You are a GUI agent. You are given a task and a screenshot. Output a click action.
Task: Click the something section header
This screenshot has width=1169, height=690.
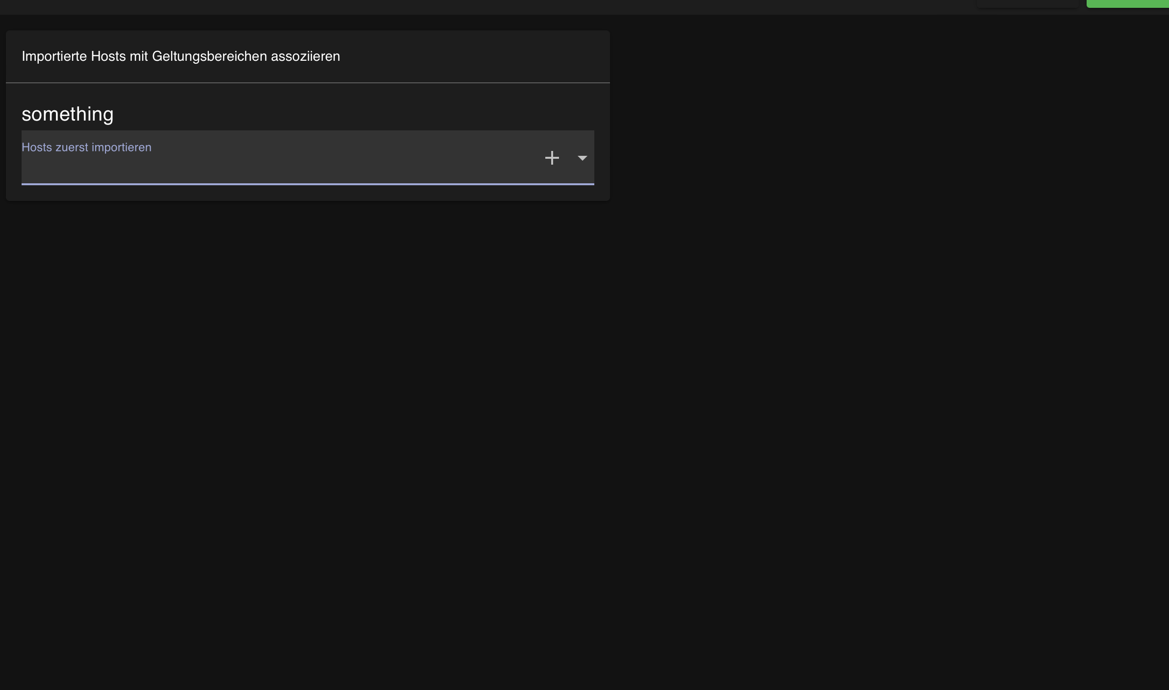68,114
